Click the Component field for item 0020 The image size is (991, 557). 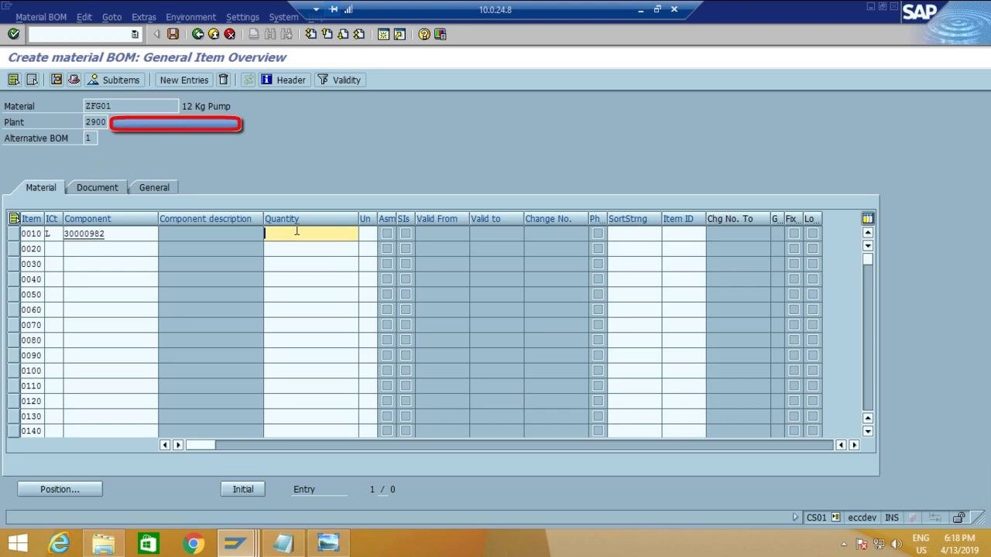coord(111,248)
